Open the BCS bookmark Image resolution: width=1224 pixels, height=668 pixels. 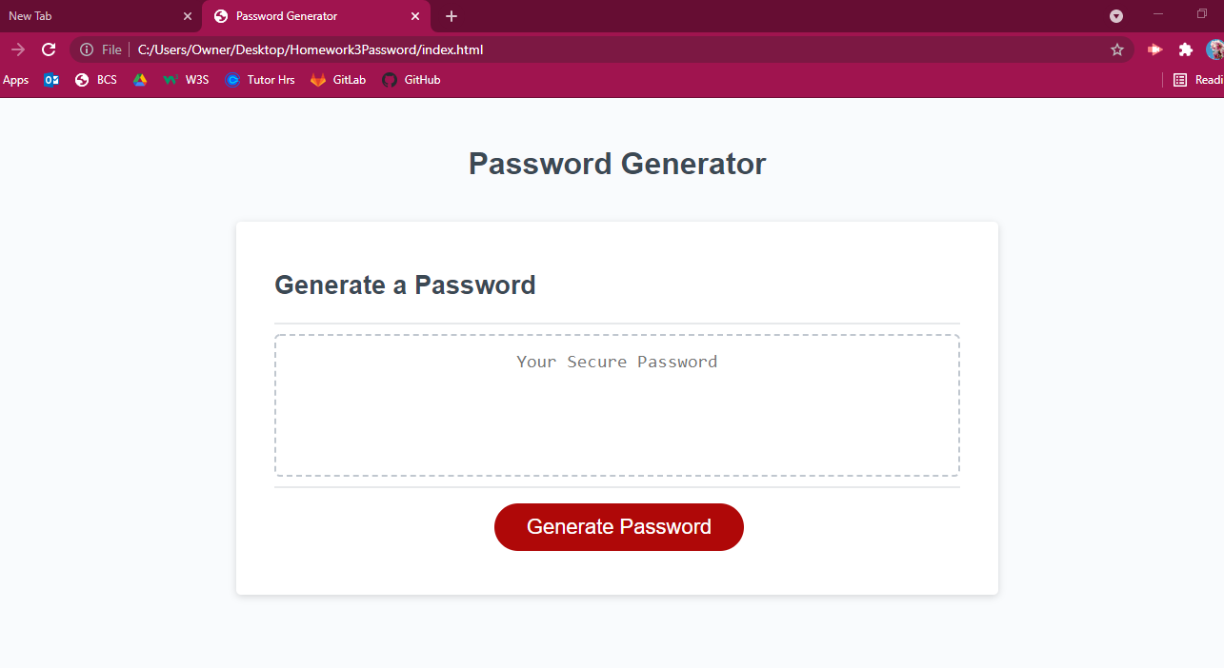tap(96, 80)
